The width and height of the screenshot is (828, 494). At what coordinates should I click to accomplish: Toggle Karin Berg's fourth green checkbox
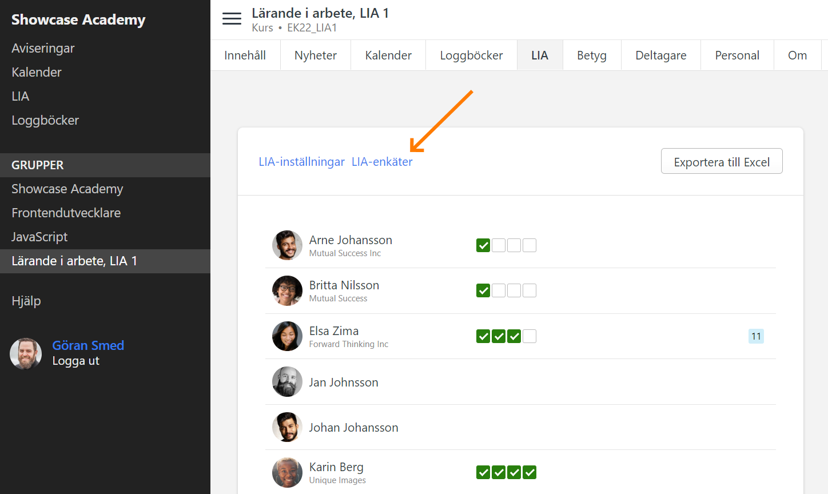click(530, 472)
